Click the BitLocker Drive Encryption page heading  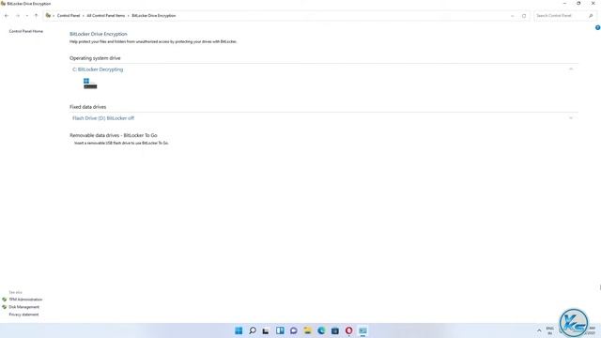pos(99,34)
